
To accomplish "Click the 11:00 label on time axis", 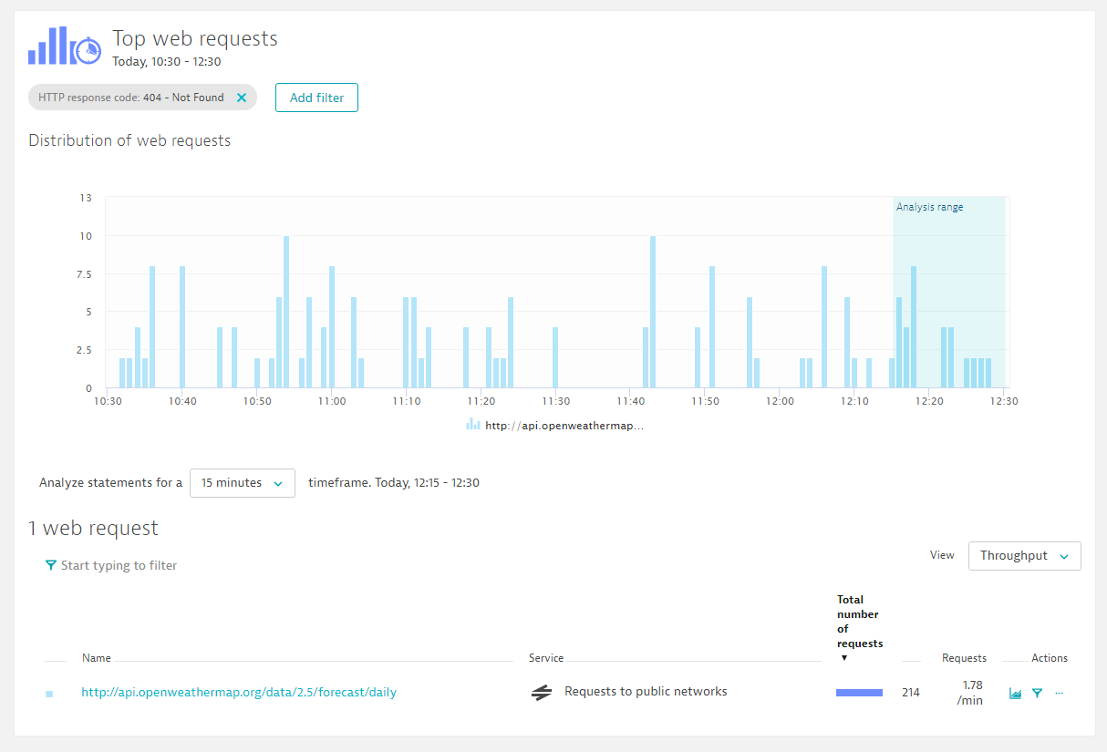I will click(332, 400).
